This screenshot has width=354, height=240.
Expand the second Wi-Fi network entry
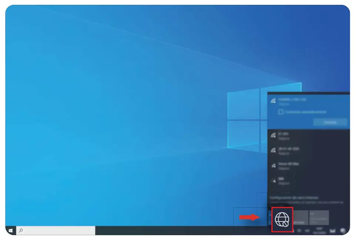296,135
